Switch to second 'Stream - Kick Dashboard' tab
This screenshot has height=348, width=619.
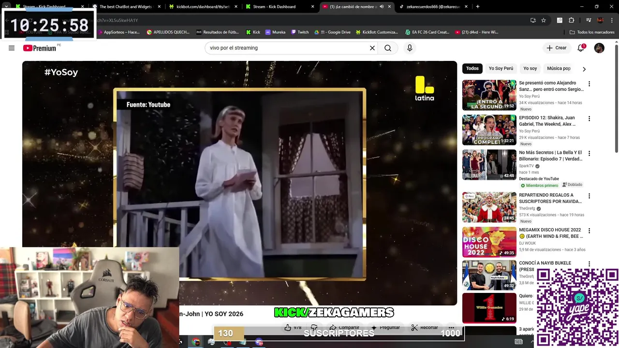(280, 7)
